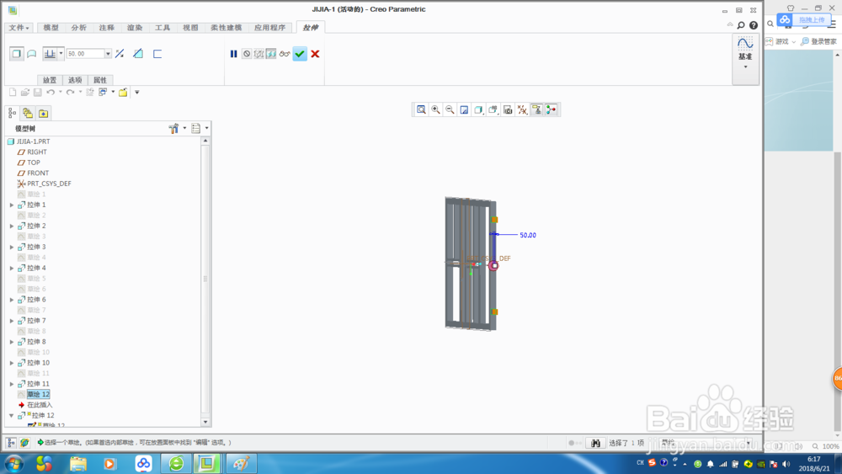Confirm extrude with green checkmark
Screen dimensions: 842x474
(300, 54)
